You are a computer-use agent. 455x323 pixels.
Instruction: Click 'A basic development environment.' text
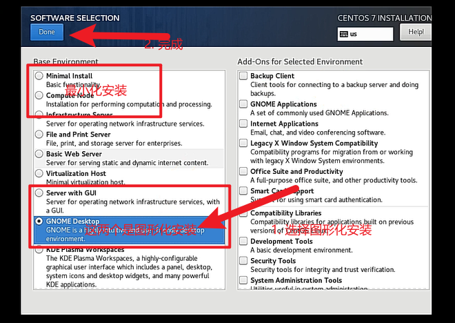301,250
